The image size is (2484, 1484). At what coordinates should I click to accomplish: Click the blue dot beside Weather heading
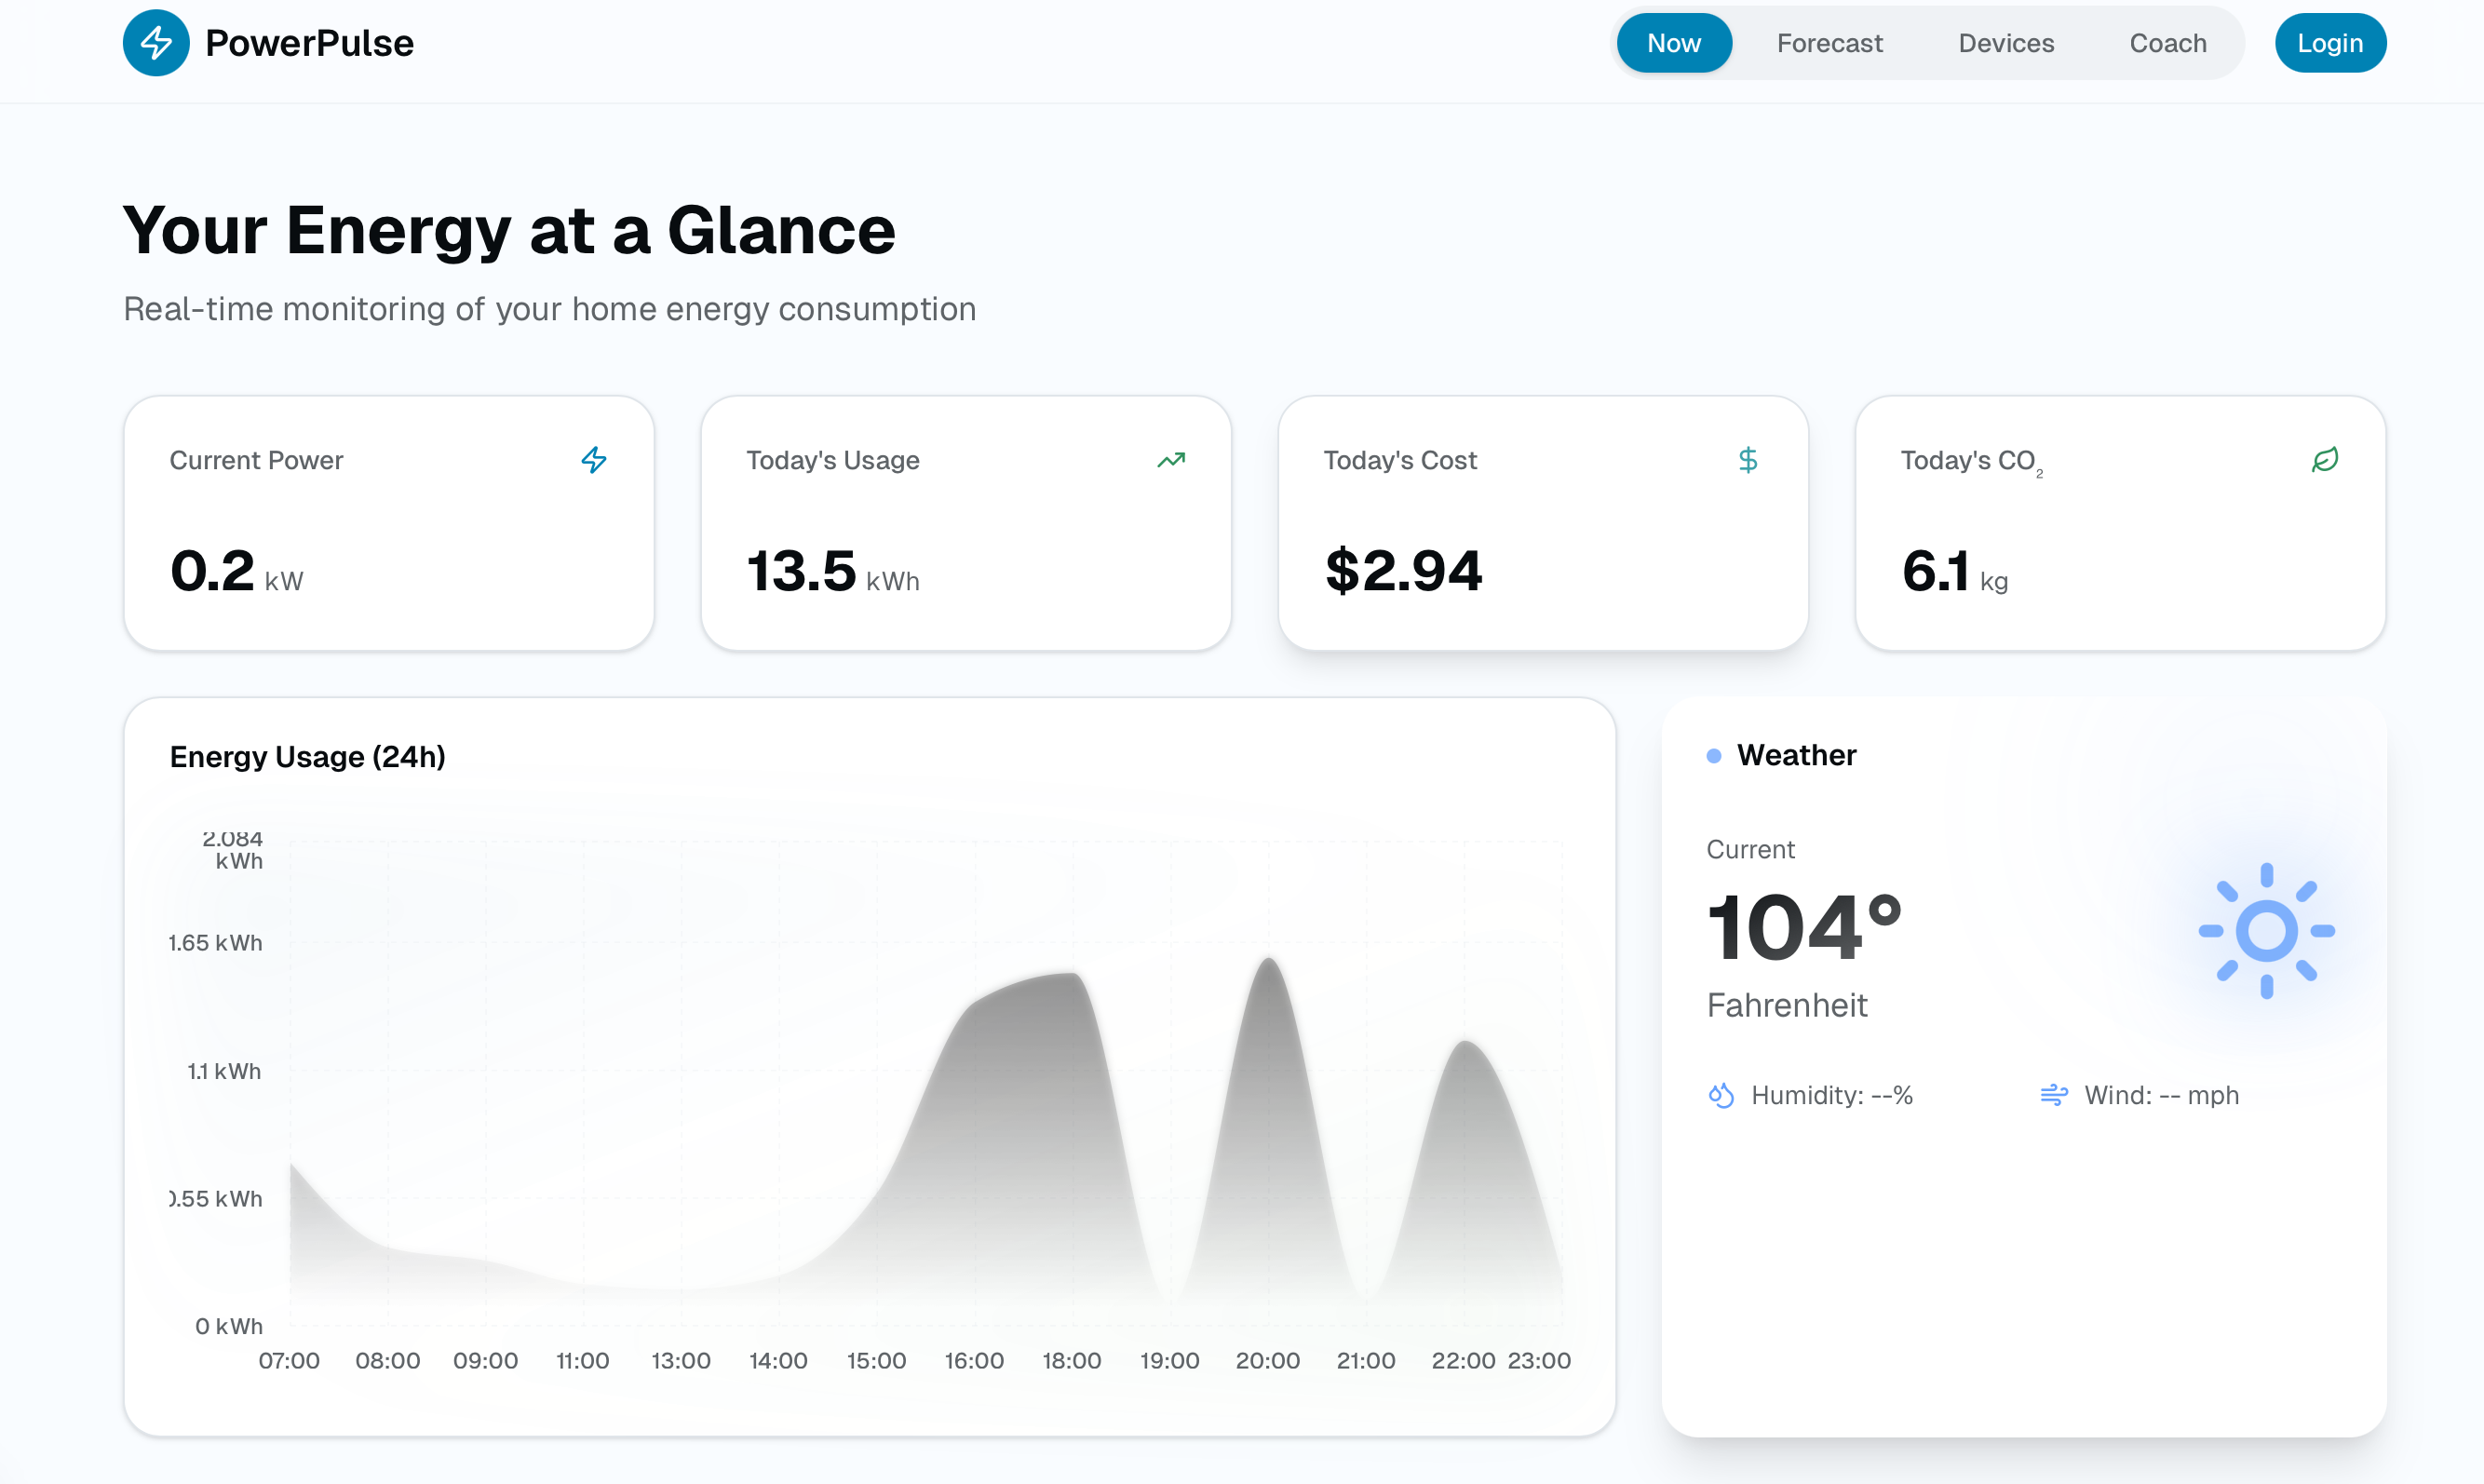click(x=1714, y=756)
